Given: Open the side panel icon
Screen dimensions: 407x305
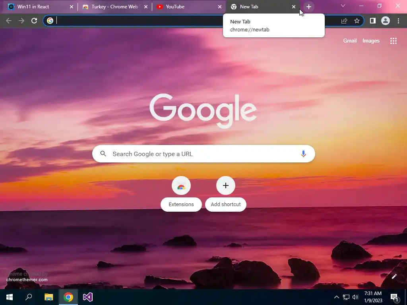Looking at the screenshot, I should tap(373, 21).
